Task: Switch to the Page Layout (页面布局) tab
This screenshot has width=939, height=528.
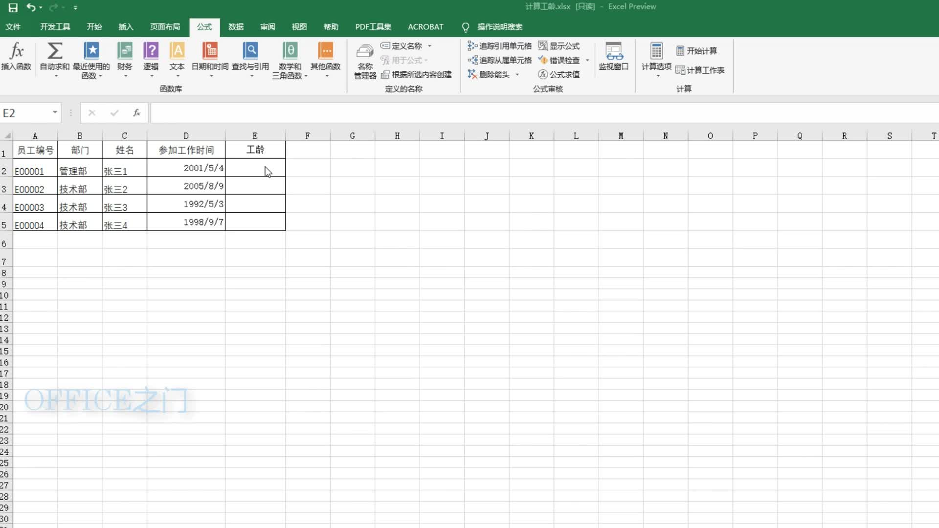Action: coord(165,27)
